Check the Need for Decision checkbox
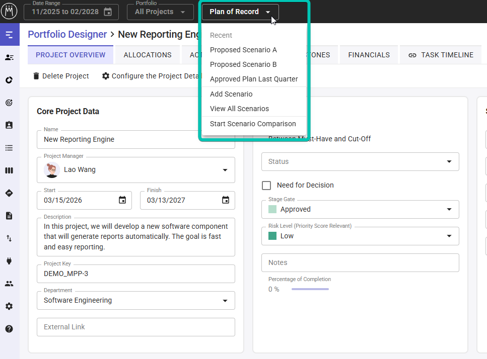 pos(266,185)
